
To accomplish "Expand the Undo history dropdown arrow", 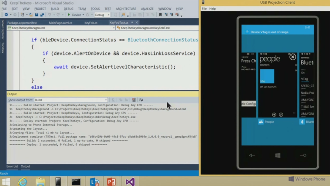I will click(x=54, y=15).
